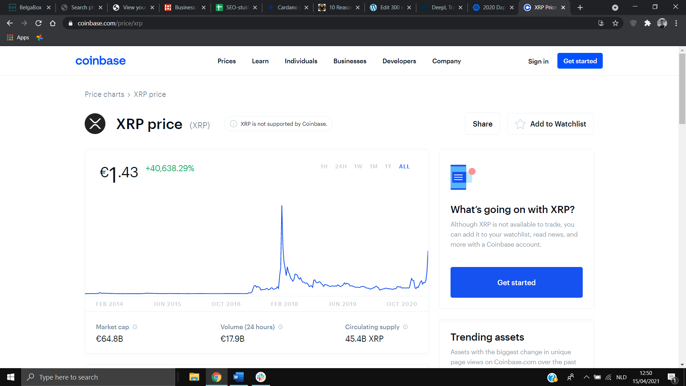686x386 pixels.
Task: Open Slack from the taskbar
Action: tap(261, 377)
